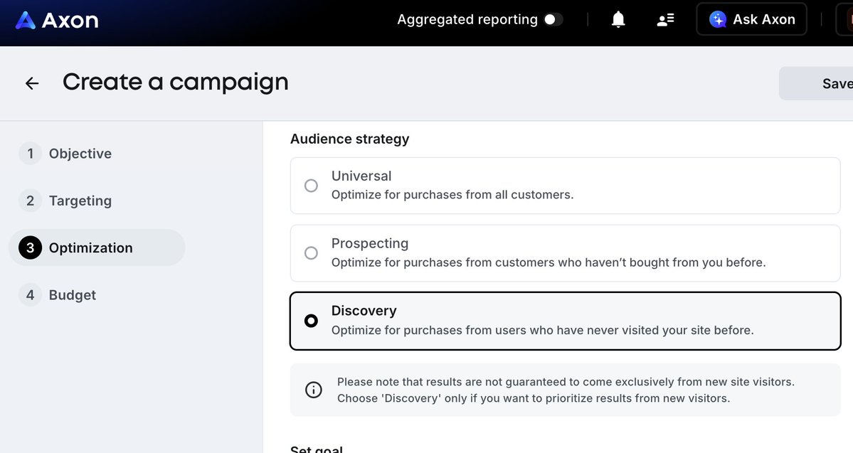The height and width of the screenshot is (453, 853).
Task: Go back using the left arrow
Action: 32,82
